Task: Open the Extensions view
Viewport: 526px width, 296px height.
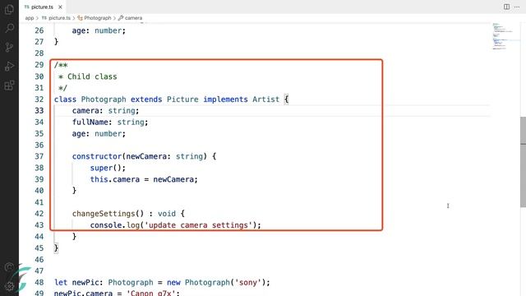Action: coord(9,86)
